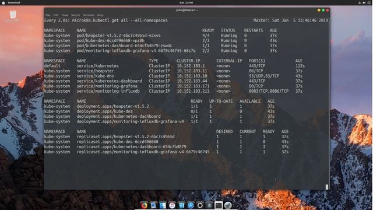Image resolution: width=373 pixels, height=210 pixels.
Task: Click cluster IP 10.152.183.11
Action: pyautogui.click(x=192, y=71)
